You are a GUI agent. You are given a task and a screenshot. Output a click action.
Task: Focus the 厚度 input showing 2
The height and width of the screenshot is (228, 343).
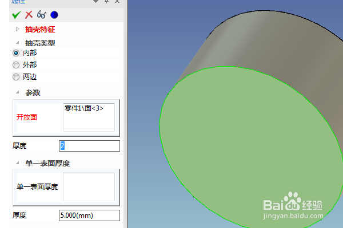tap(89, 146)
